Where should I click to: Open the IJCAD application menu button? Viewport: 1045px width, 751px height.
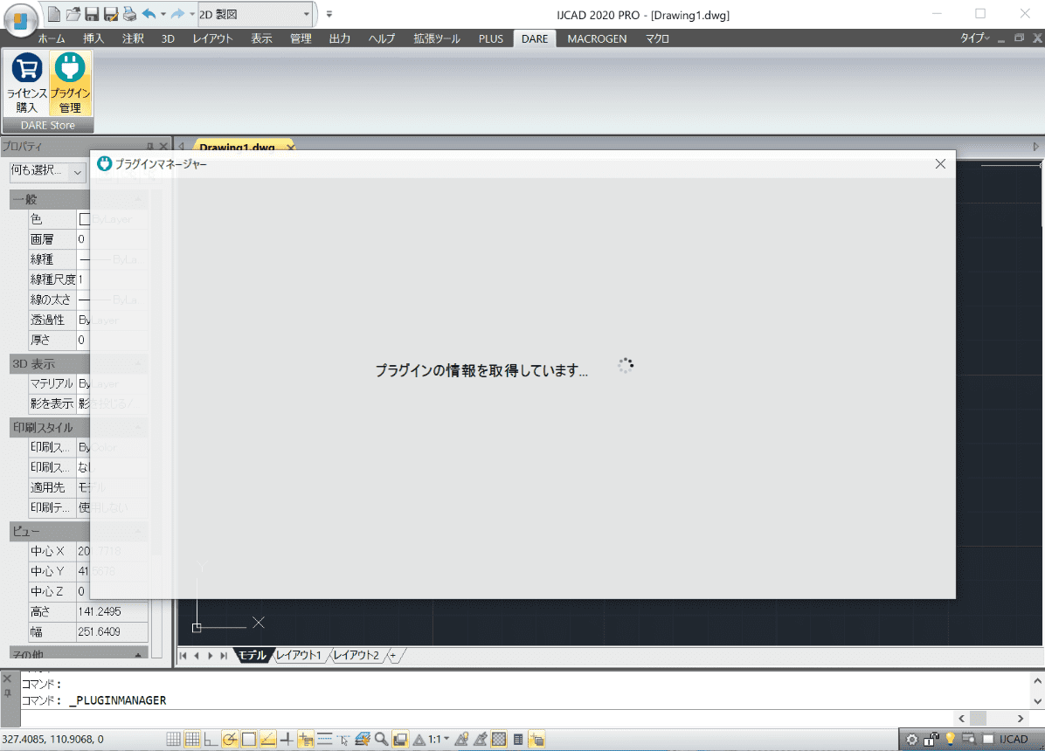[20, 20]
